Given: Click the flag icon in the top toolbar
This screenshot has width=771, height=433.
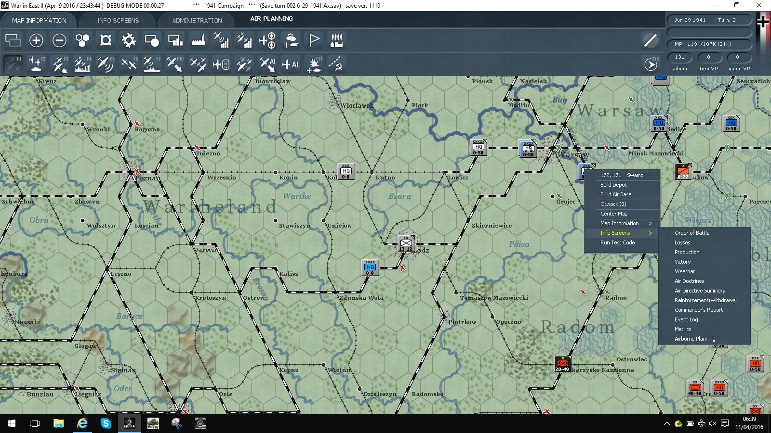Looking at the screenshot, I should coord(314,40).
